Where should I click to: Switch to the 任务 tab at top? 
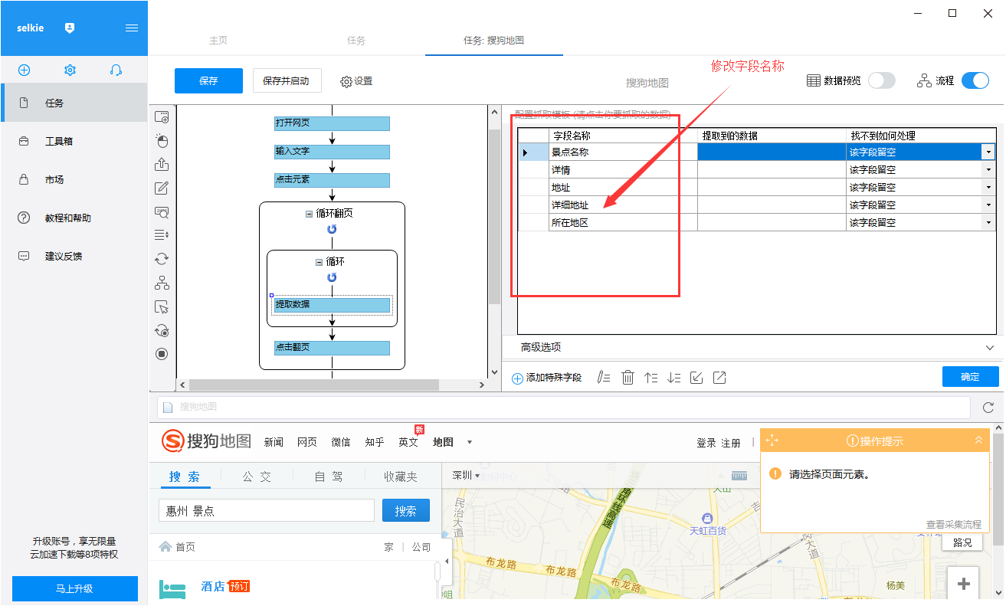coord(356,41)
